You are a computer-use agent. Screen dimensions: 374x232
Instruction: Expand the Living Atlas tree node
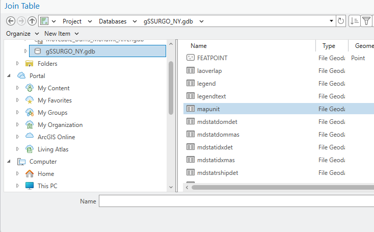coord(17,149)
